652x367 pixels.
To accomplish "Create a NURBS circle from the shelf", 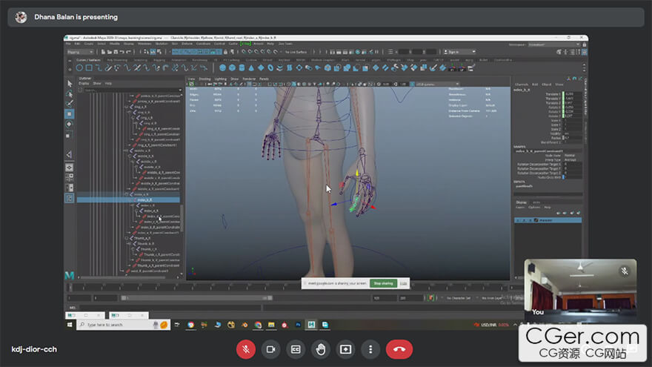I will [x=79, y=67].
